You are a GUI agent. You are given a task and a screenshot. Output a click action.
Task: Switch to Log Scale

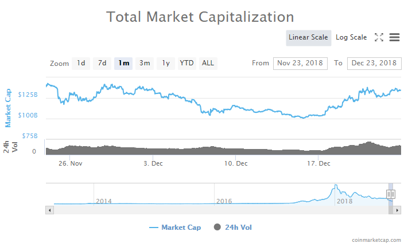351,37
